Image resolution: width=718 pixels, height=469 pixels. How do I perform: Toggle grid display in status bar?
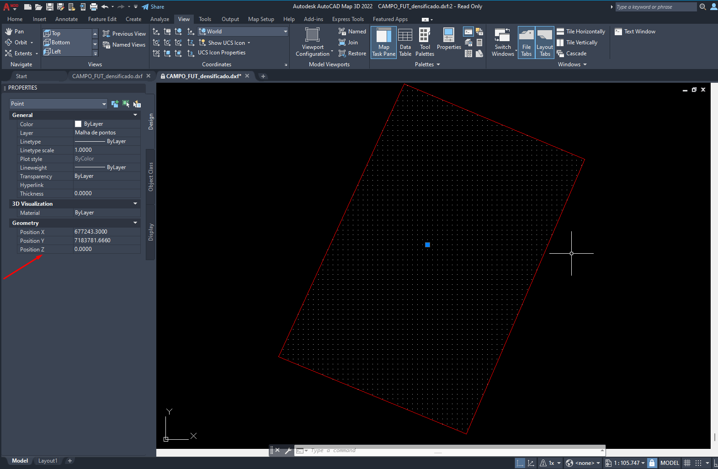(x=687, y=463)
